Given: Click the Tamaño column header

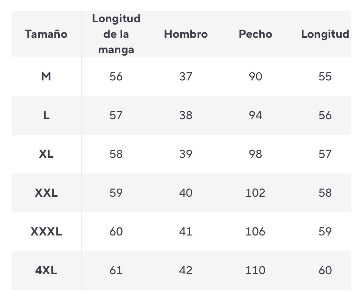Looking at the screenshot, I should click(x=46, y=34).
